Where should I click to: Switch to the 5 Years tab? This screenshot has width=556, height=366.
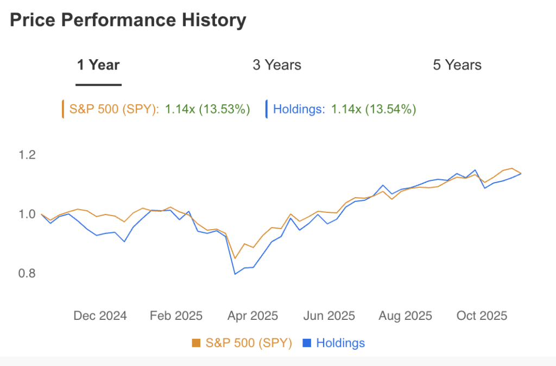(457, 65)
